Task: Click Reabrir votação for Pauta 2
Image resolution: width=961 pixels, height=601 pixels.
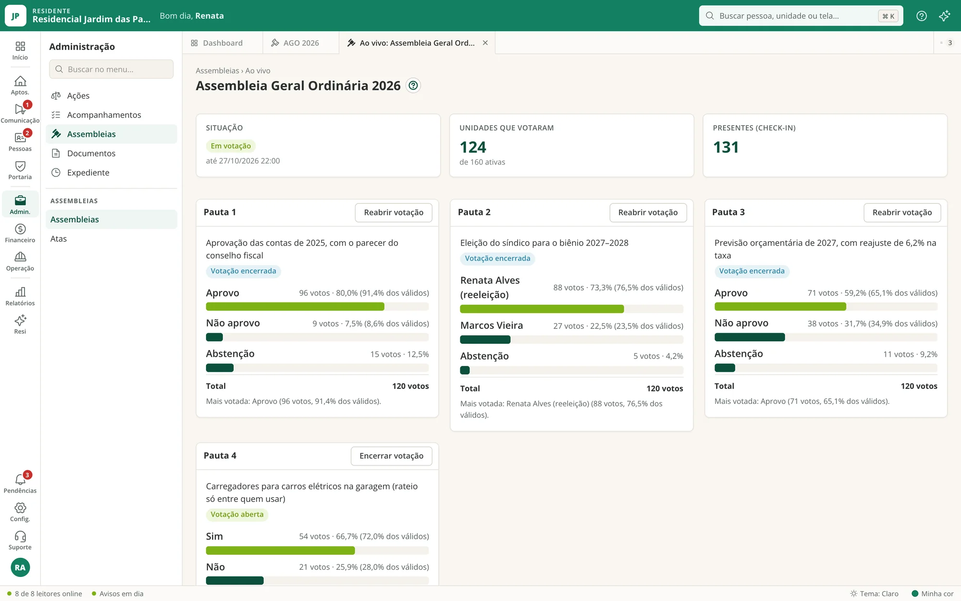Action: [648, 213]
